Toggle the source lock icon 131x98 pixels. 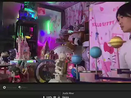[x=59, y=97]
